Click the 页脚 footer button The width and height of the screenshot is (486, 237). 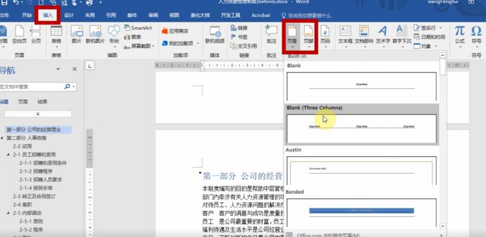point(309,36)
